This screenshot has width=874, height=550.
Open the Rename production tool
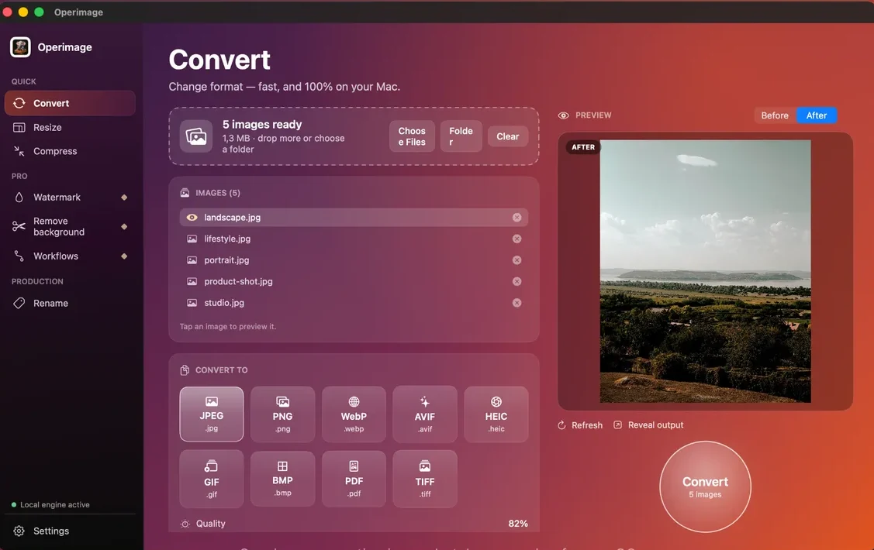pos(70,304)
